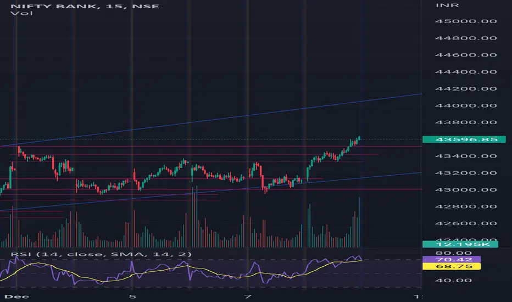Screen dimensions: 512x302
Task: Select the current price tag 43596.85
Action: (x=464, y=139)
